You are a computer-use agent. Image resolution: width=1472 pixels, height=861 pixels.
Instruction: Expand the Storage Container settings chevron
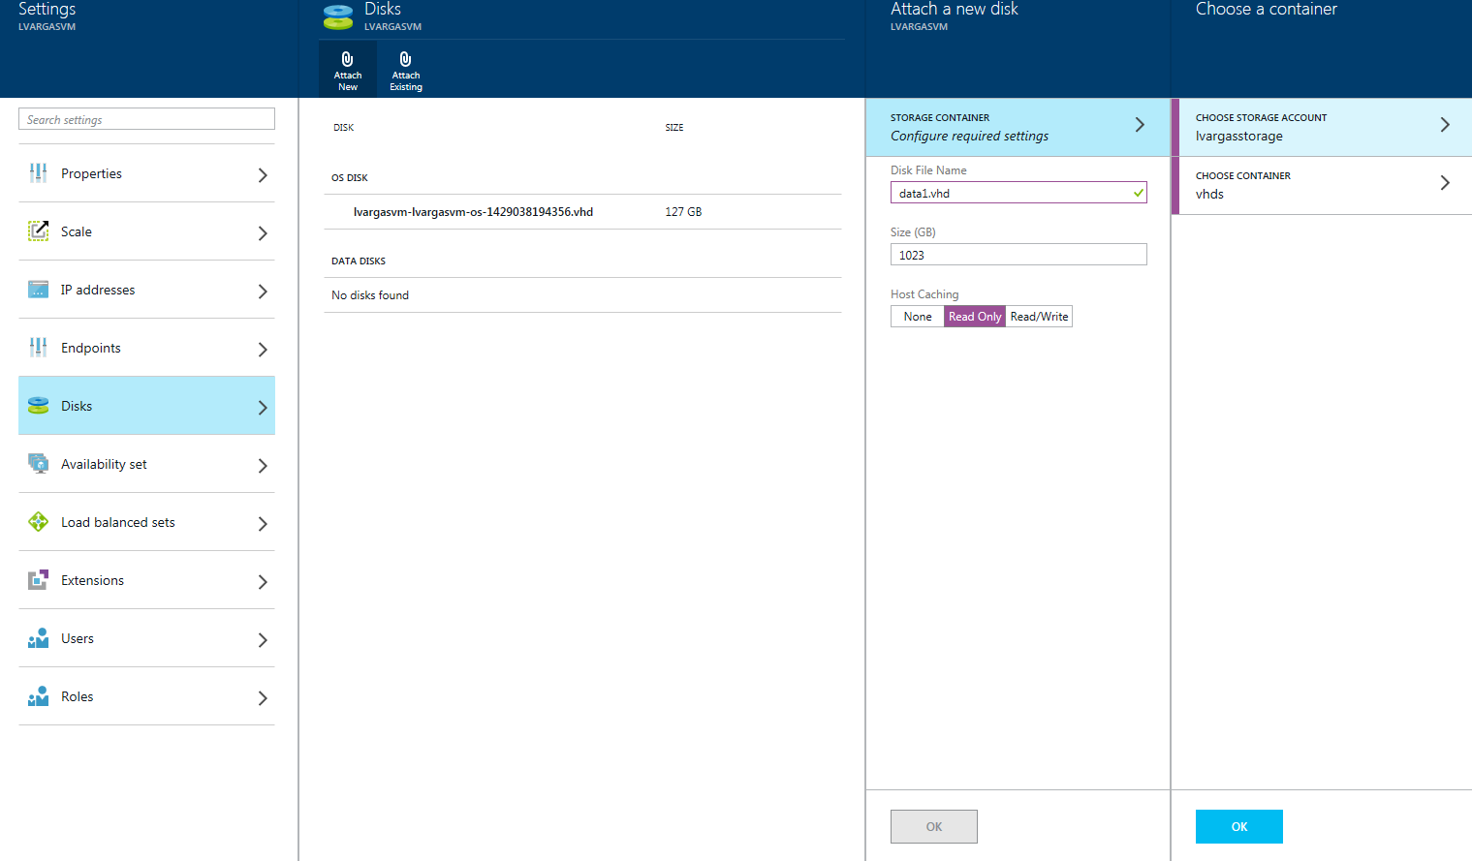[x=1140, y=125]
